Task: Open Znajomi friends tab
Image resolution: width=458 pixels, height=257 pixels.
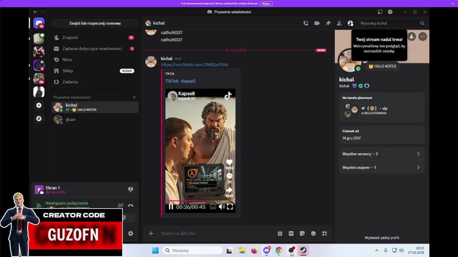Action: (x=94, y=37)
